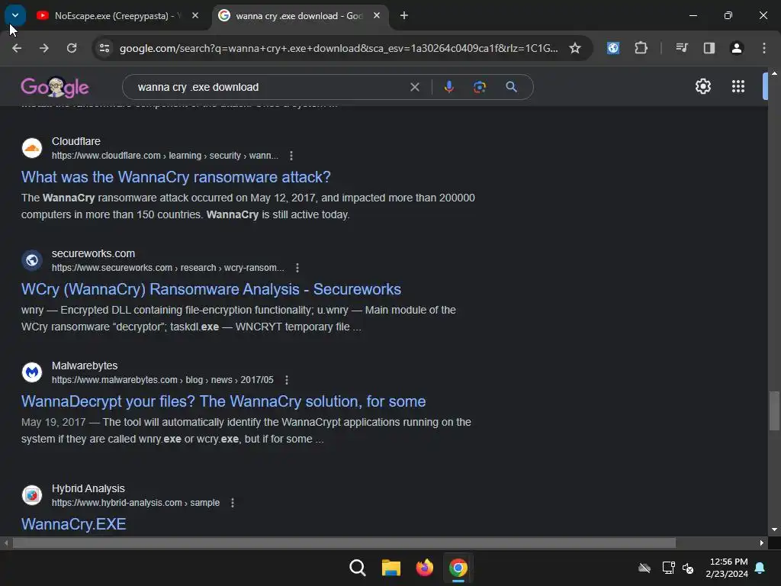Viewport: 781px width, 586px height.
Task: Open the network status tray icon
Action: click(x=668, y=568)
